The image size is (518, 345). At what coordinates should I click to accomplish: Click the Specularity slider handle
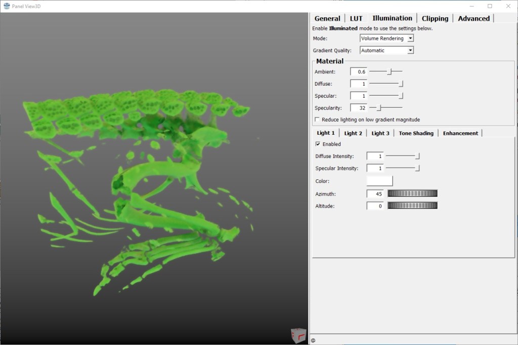click(x=379, y=107)
